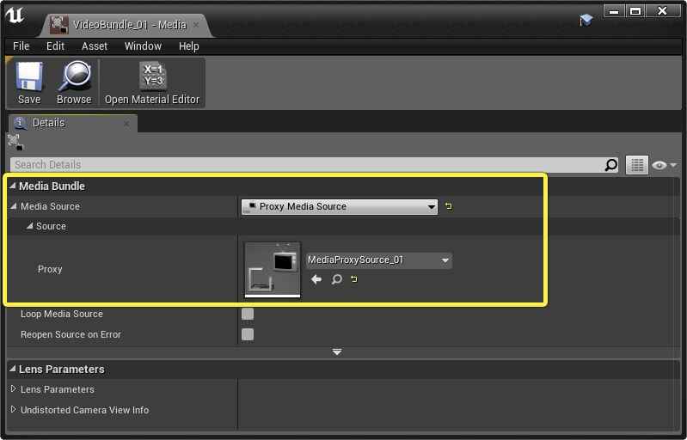The image size is (687, 440).
Task: Click the media bundle icon below Details tab
Action: click(x=15, y=143)
